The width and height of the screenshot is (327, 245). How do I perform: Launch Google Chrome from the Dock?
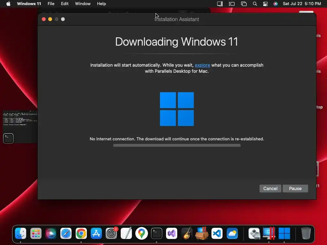tap(81, 233)
